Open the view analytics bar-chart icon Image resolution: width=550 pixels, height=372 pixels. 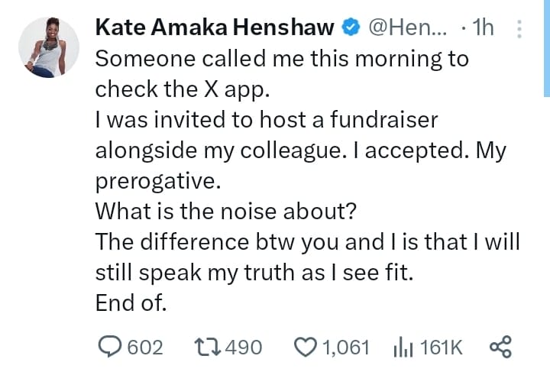tap(403, 348)
